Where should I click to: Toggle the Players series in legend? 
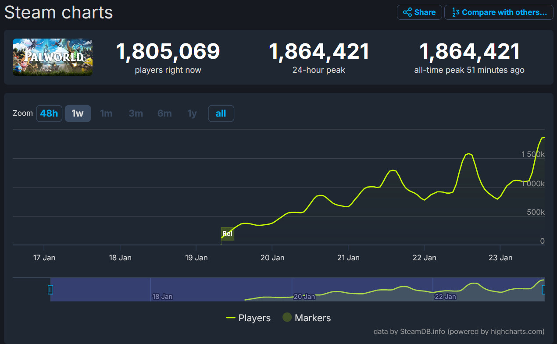click(248, 318)
